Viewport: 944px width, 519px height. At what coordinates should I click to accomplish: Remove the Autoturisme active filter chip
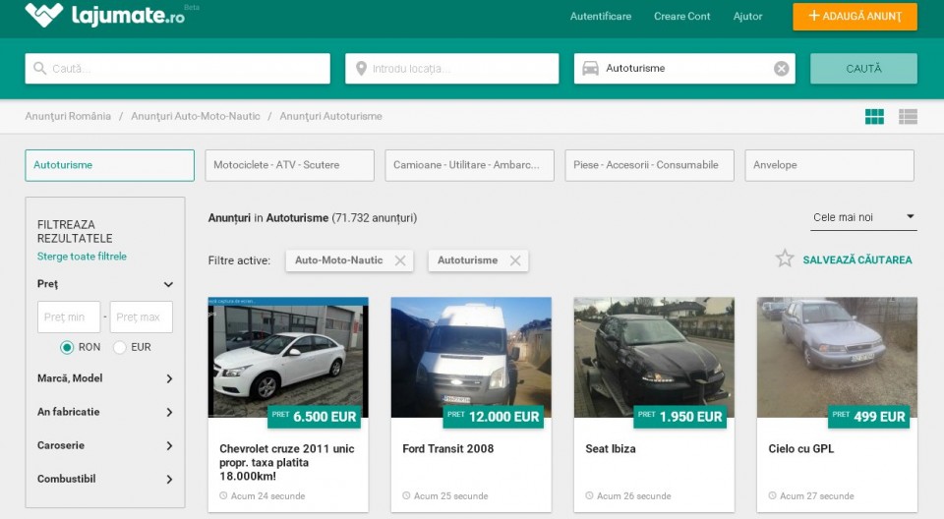pos(515,260)
